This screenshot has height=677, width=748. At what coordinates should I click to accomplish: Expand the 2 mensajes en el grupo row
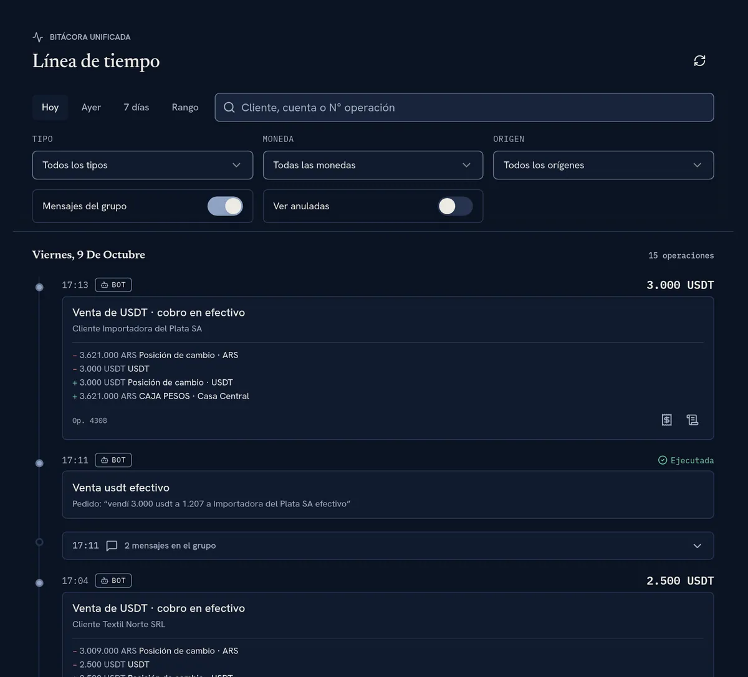(x=388, y=546)
